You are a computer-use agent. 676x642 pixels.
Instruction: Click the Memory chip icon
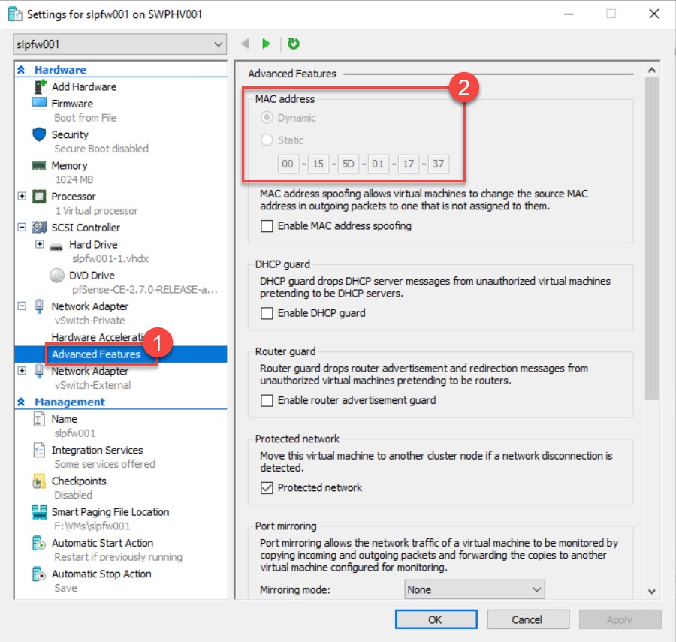(x=39, y=165)
